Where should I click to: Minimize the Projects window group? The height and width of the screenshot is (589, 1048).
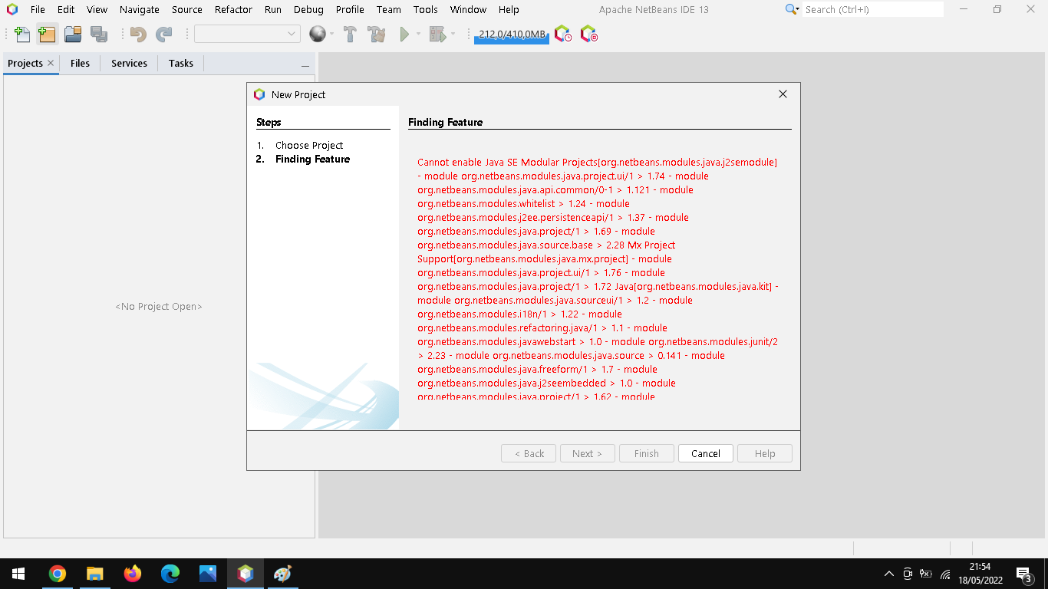[305, 65]
